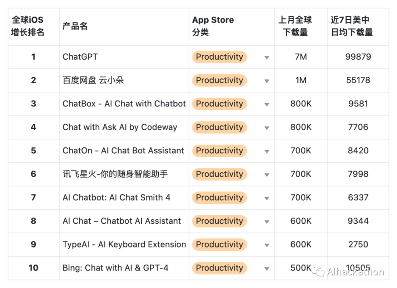
Task: Select the rank 1 cell
Action: click(x=34, y=57)
